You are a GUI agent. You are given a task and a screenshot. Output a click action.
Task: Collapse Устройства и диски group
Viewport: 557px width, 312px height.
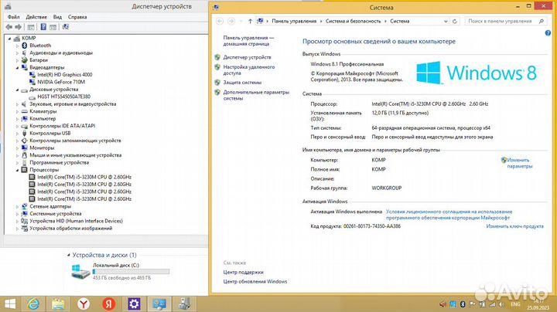69,255
